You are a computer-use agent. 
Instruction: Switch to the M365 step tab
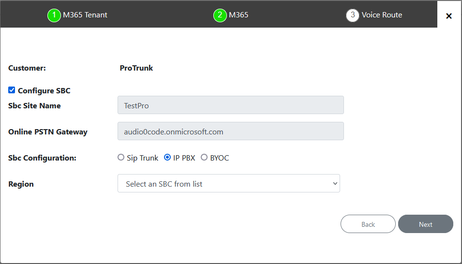point(238,15)
